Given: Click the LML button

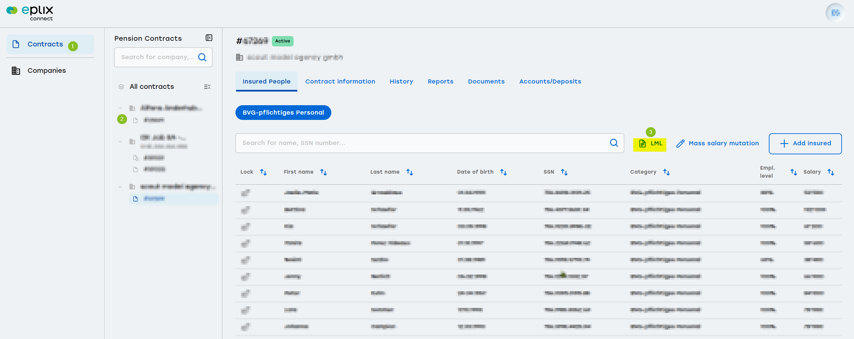Looking at the screenshot, I should (650, 144).
